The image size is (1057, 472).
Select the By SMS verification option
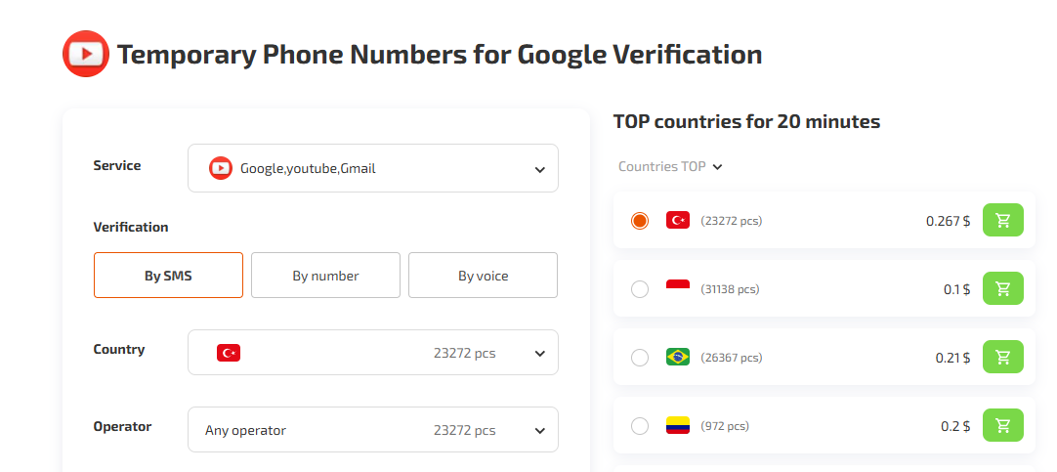pyautogui.click(x=168, y=276)
